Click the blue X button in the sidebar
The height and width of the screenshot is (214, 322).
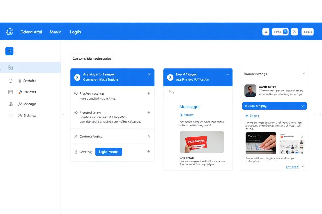pos(9,51)
